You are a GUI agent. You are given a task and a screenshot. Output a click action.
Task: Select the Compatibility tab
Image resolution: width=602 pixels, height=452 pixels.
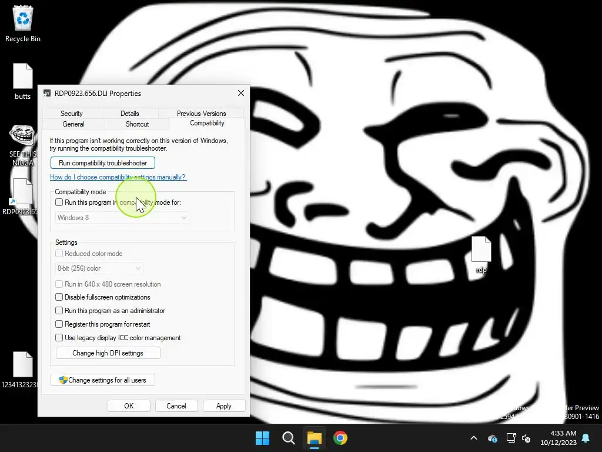tap(207, 123)
